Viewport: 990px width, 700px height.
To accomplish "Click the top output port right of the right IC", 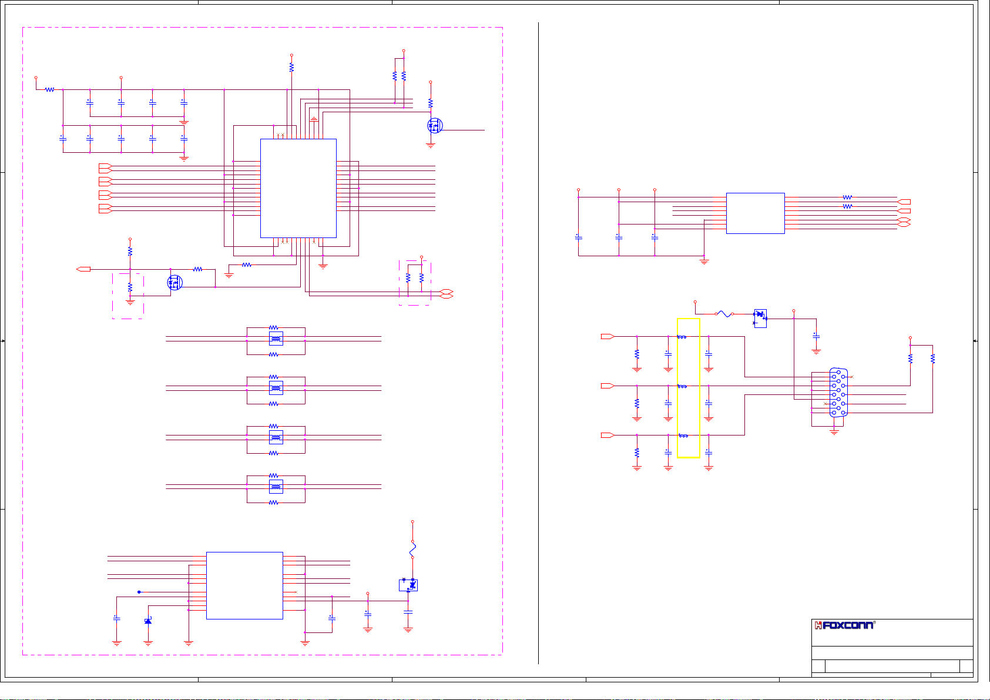I will point(904,202).
